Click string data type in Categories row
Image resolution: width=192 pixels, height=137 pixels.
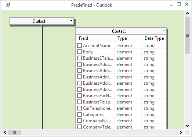point(149,115)
